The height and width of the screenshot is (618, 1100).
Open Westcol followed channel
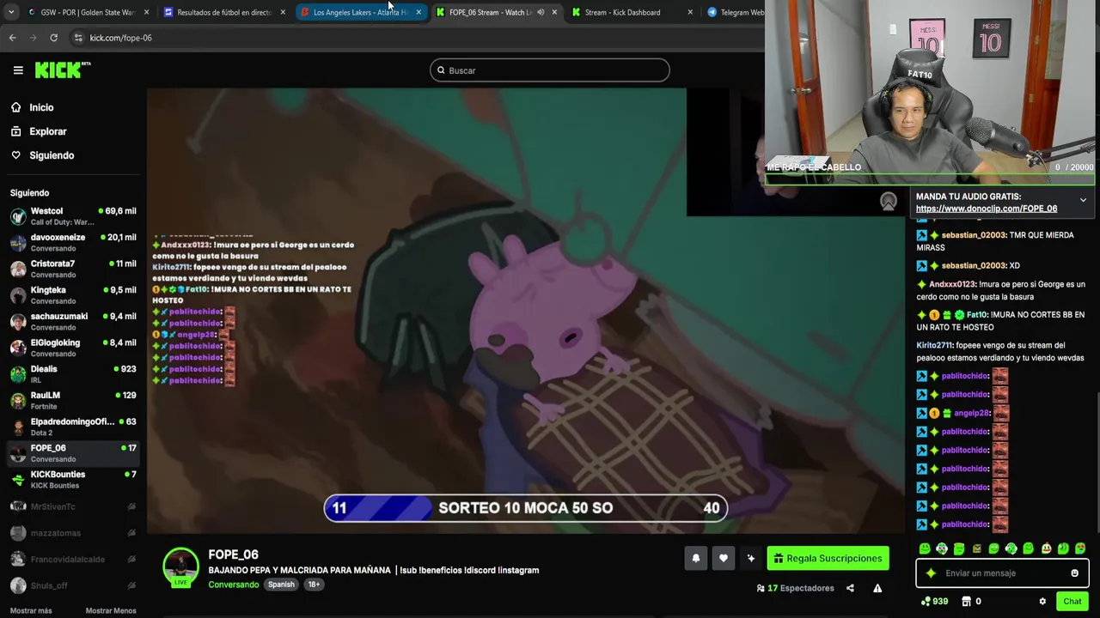73,216
